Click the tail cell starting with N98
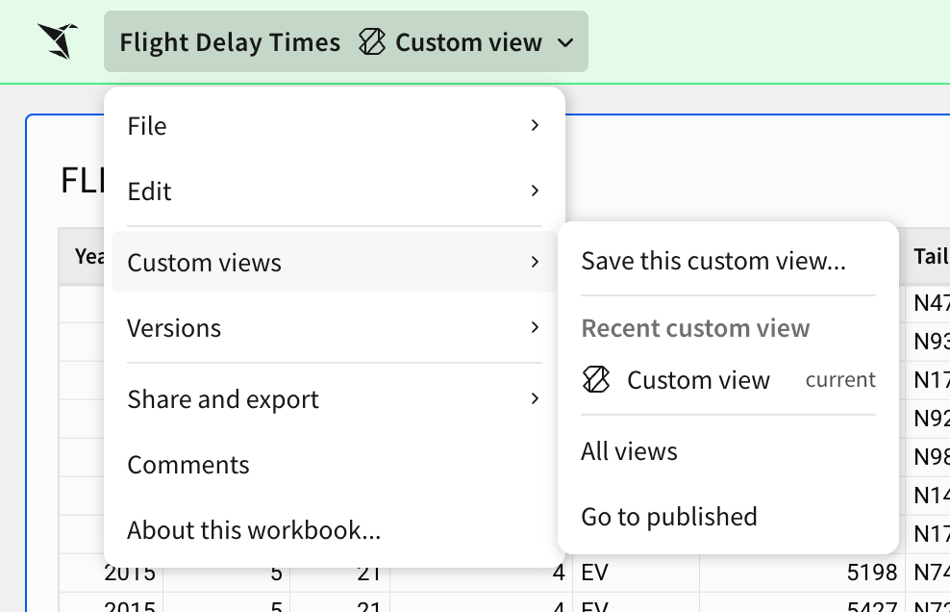Viewport: 950px width, 612px height. tap(930, 457)
